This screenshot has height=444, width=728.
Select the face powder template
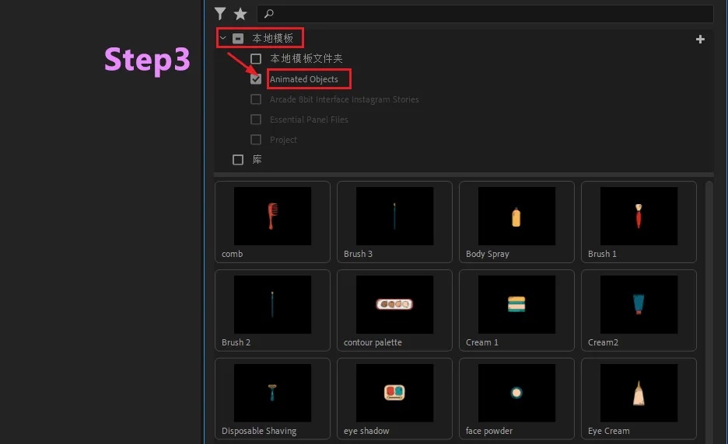(x=516, y=394)
